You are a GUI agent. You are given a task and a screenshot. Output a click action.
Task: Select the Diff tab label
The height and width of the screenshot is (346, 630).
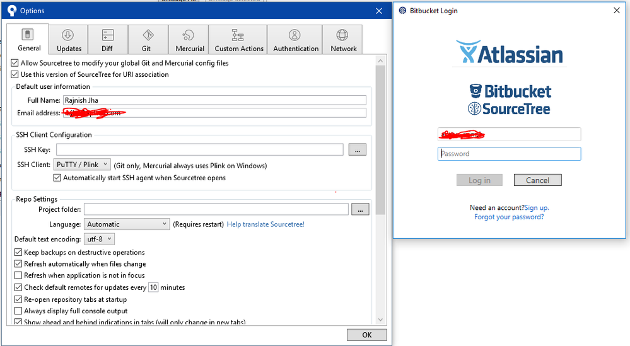point(107,49)
